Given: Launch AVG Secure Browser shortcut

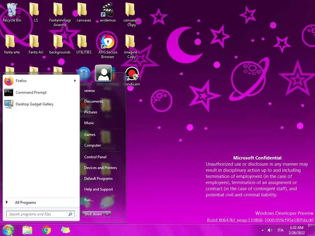Looking at the screenshot, I should coord(108,46).
